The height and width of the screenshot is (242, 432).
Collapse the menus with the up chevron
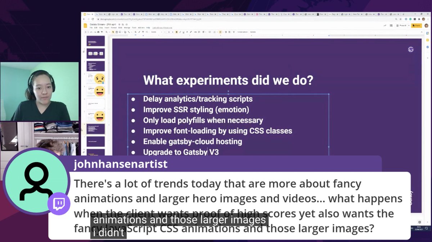coord(422,32)
